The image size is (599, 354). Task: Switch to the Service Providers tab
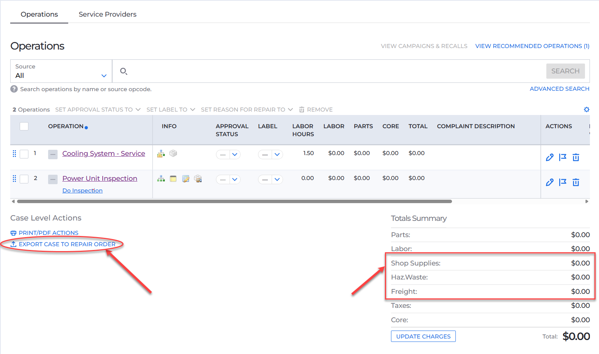pyautogui.click(x=108, y=14)
